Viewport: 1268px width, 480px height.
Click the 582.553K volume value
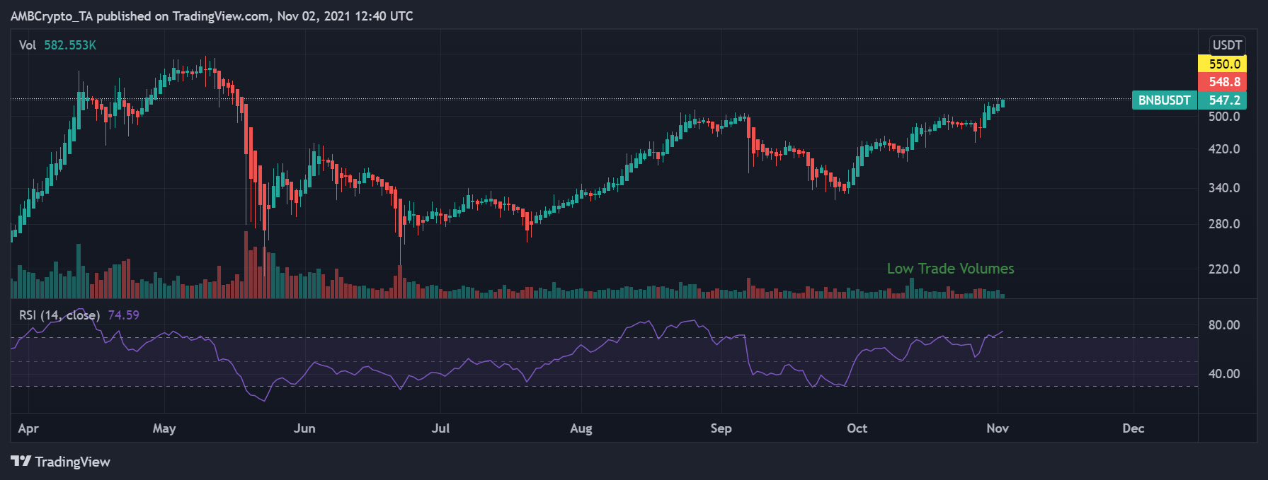pyautogui.click(x=70, y=45)
